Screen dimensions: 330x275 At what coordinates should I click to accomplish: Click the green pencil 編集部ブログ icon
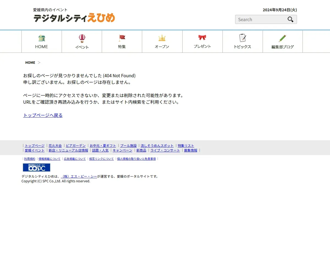click(x=282, y=38)
